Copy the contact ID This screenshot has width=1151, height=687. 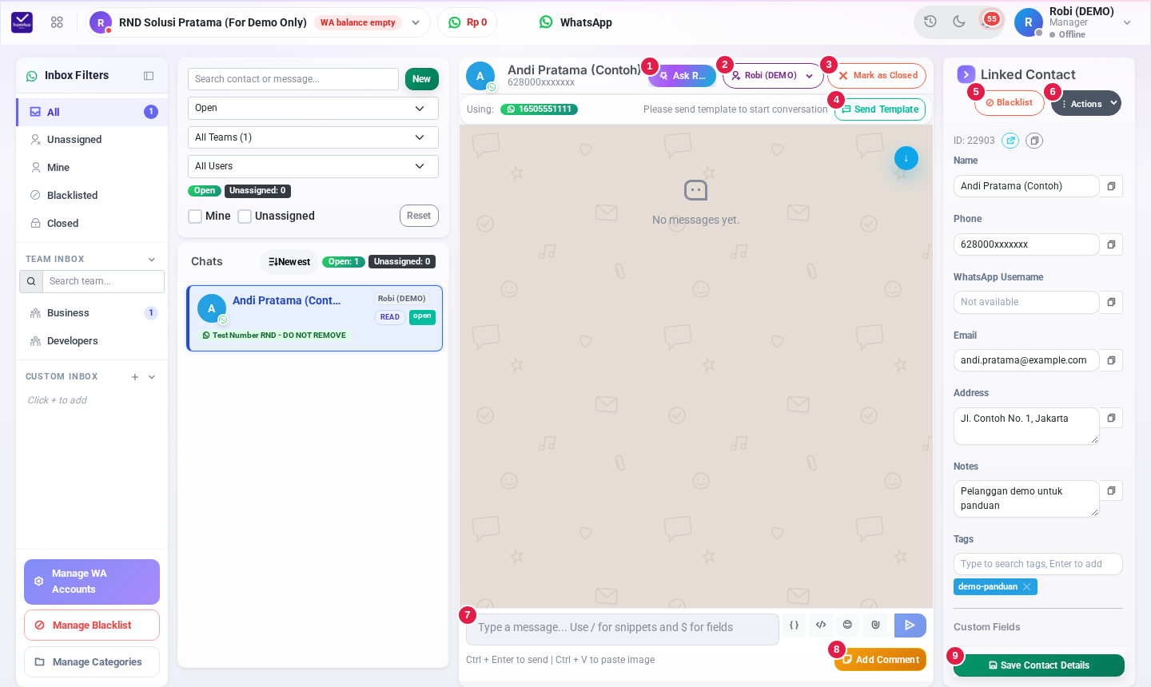pyautogui.click(x=1034, y=141)
